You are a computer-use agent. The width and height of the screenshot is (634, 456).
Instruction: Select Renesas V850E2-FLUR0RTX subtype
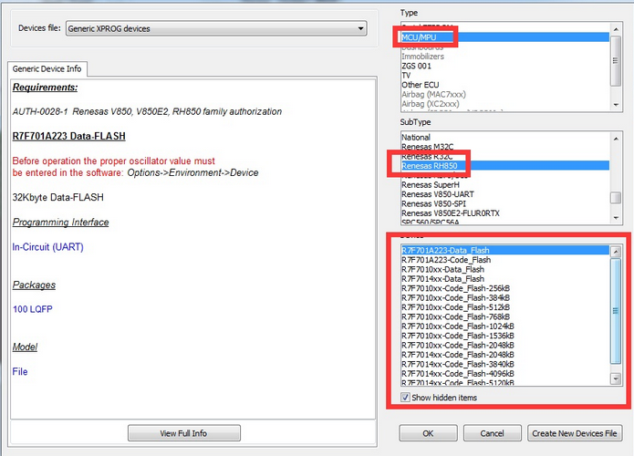click(505, 213)
